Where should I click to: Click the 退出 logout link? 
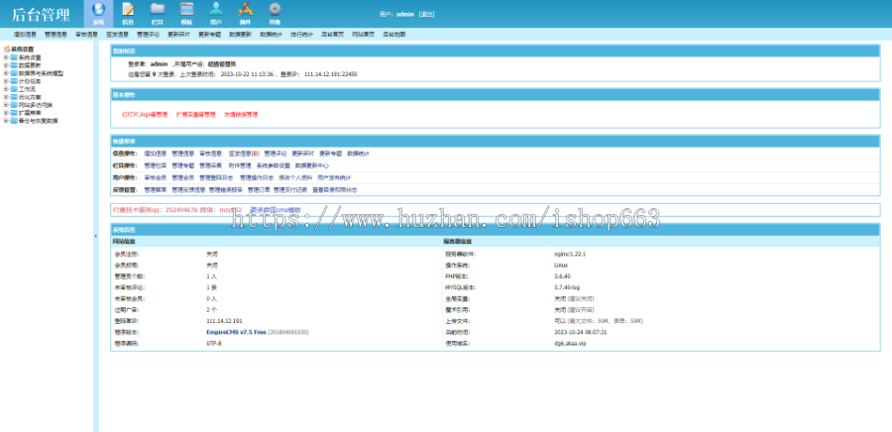[x=427, y=15]
